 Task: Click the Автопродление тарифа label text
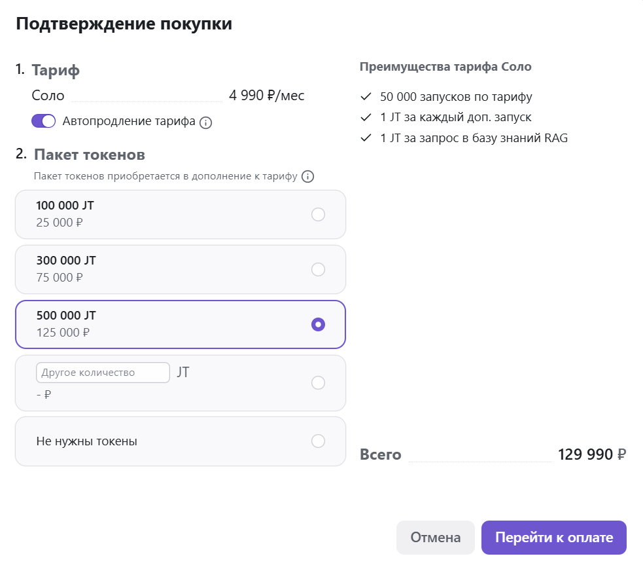pos(129,121)
